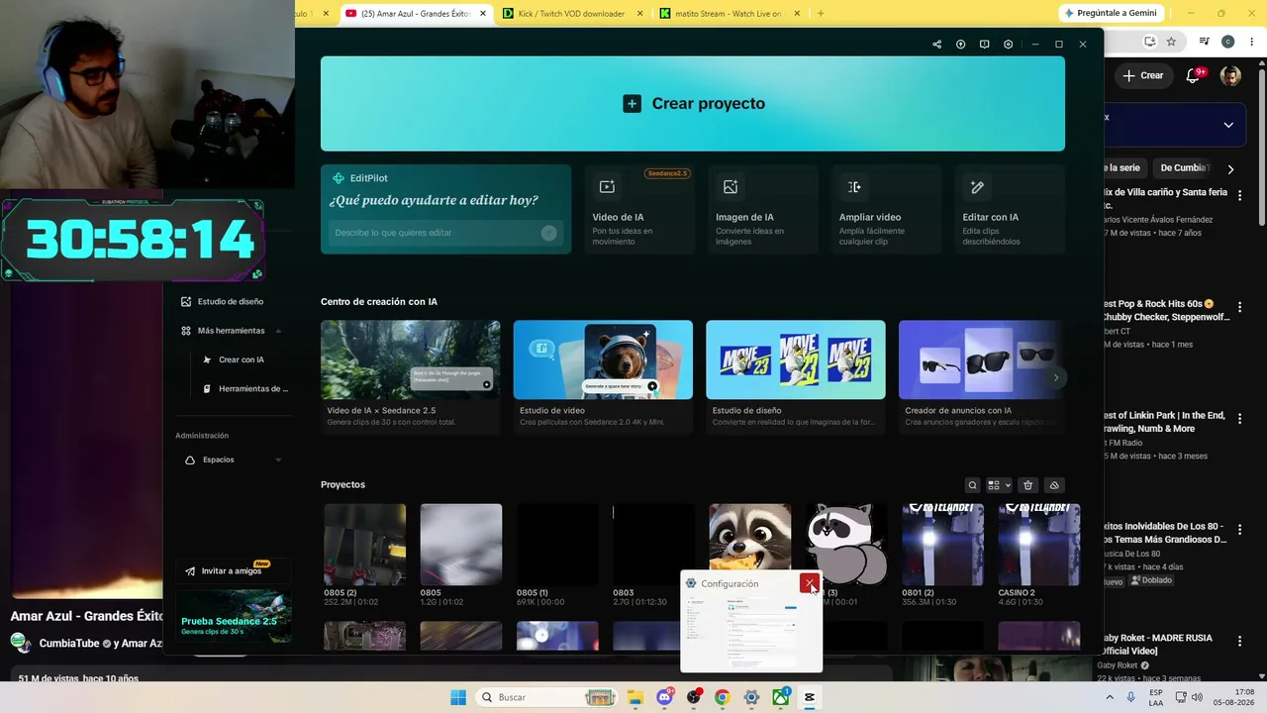Click Invitar a amigos button
Screen dimensions: 1267x713
[232, 571]
